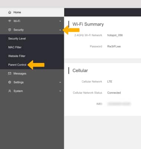Click the Settings gear icon
Screen dimensions: 141x149
coord(10,82)
